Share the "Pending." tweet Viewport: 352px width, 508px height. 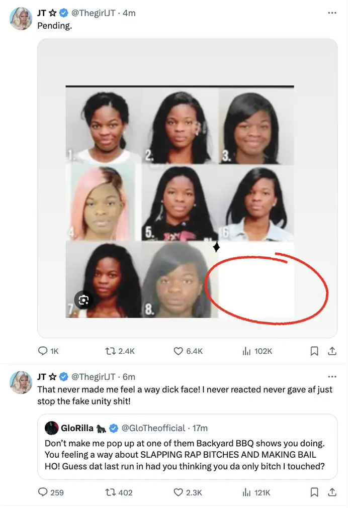(x=332, y=351)
